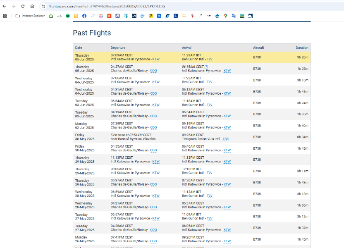Viewport: 344px width, 248px height.
Task: Click 'near Banská Bystrica, Slovakia' text
Action: (x=133, y=139)
